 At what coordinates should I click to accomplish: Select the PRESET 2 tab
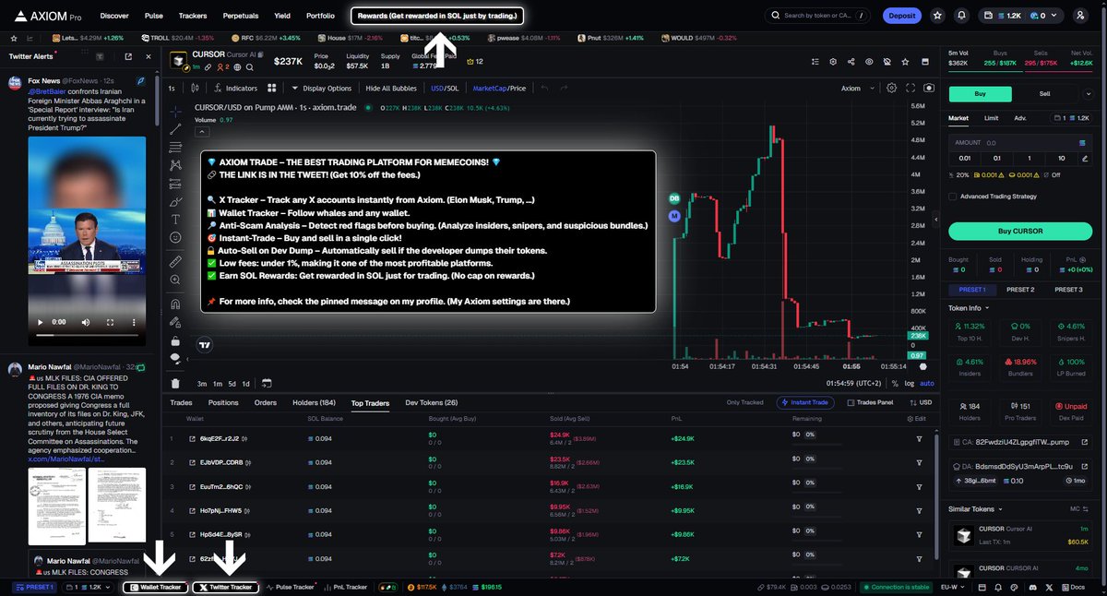pos(1019,289)
